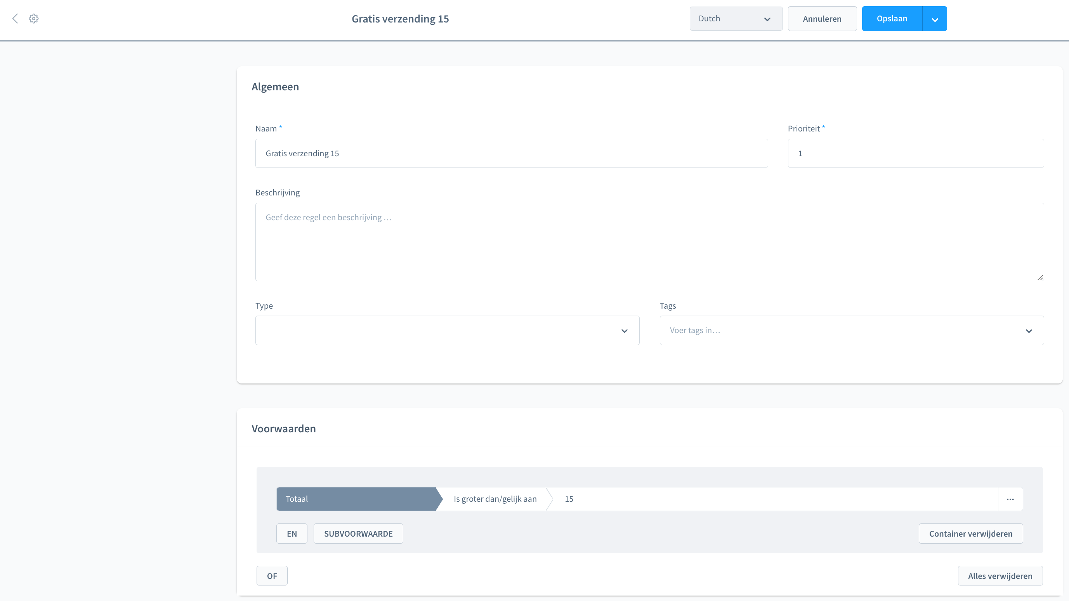Click the Annuleren button
The width and height of the screenshot is (1069, 601).
point(822,19)
